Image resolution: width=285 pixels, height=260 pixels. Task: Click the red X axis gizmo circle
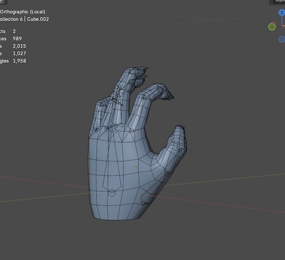pyautogui.click(x=274, y=24)
